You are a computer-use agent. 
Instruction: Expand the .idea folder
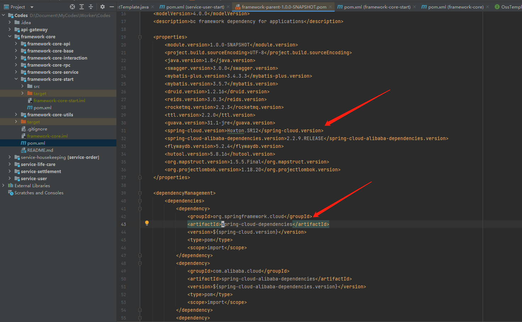[x=10, y=22]
